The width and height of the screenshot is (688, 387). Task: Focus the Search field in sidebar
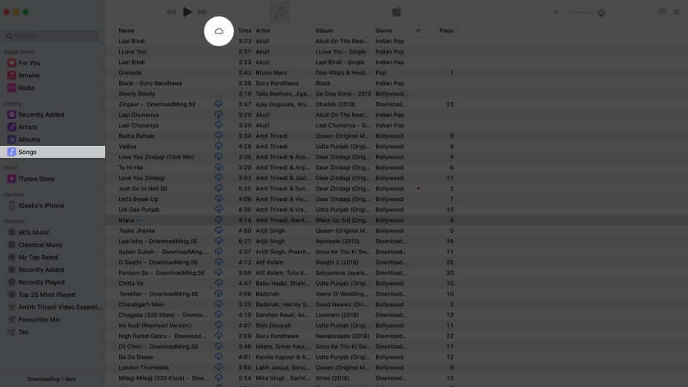(52, 36)
